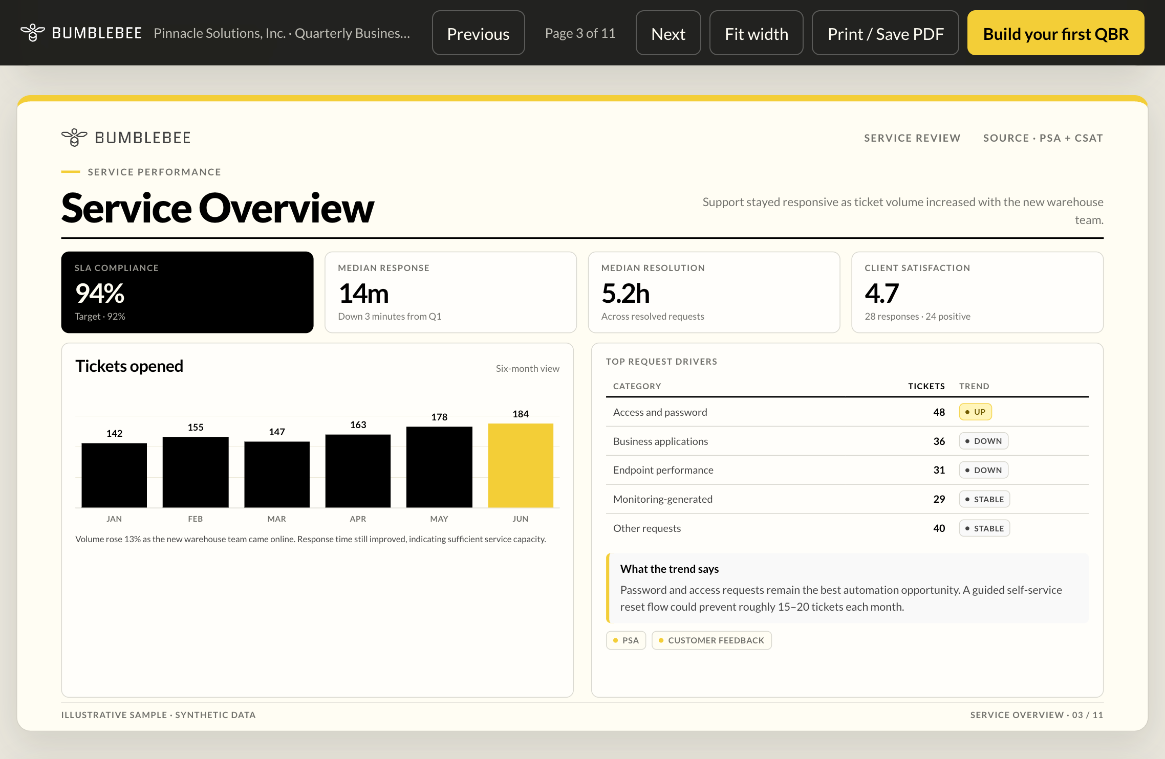
Task: Click the TICKETS column header
Action: [x=926, y=386]
